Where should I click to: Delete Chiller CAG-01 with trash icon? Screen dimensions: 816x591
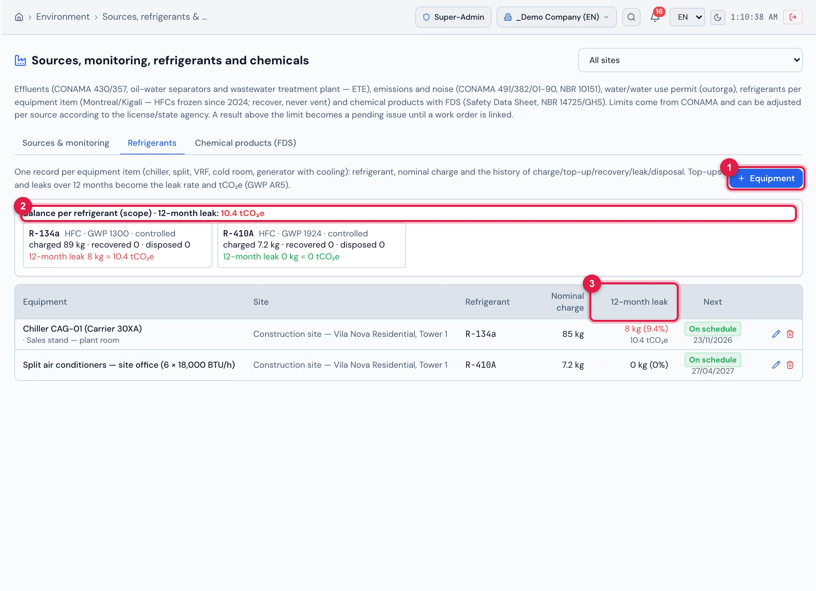click(790, 334)
